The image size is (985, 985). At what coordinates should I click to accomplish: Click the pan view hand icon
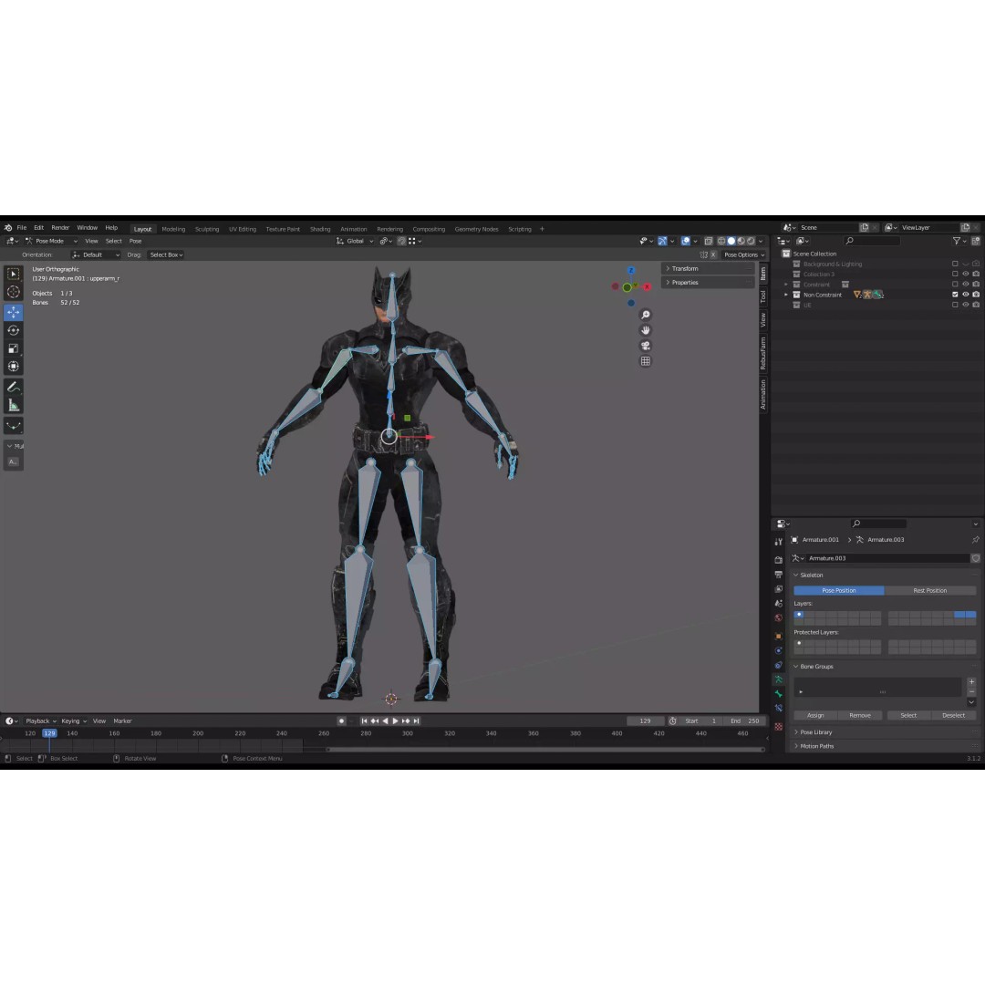tap(645, 330)
